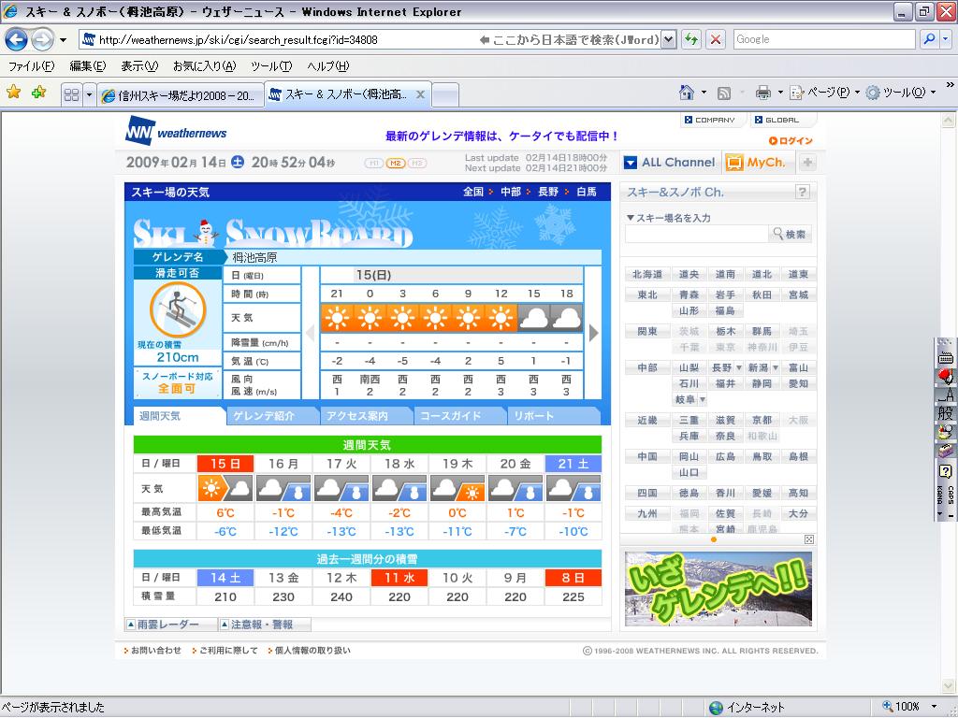
Task: Click the Internet zone globe icon
Action: pos(716,708)
